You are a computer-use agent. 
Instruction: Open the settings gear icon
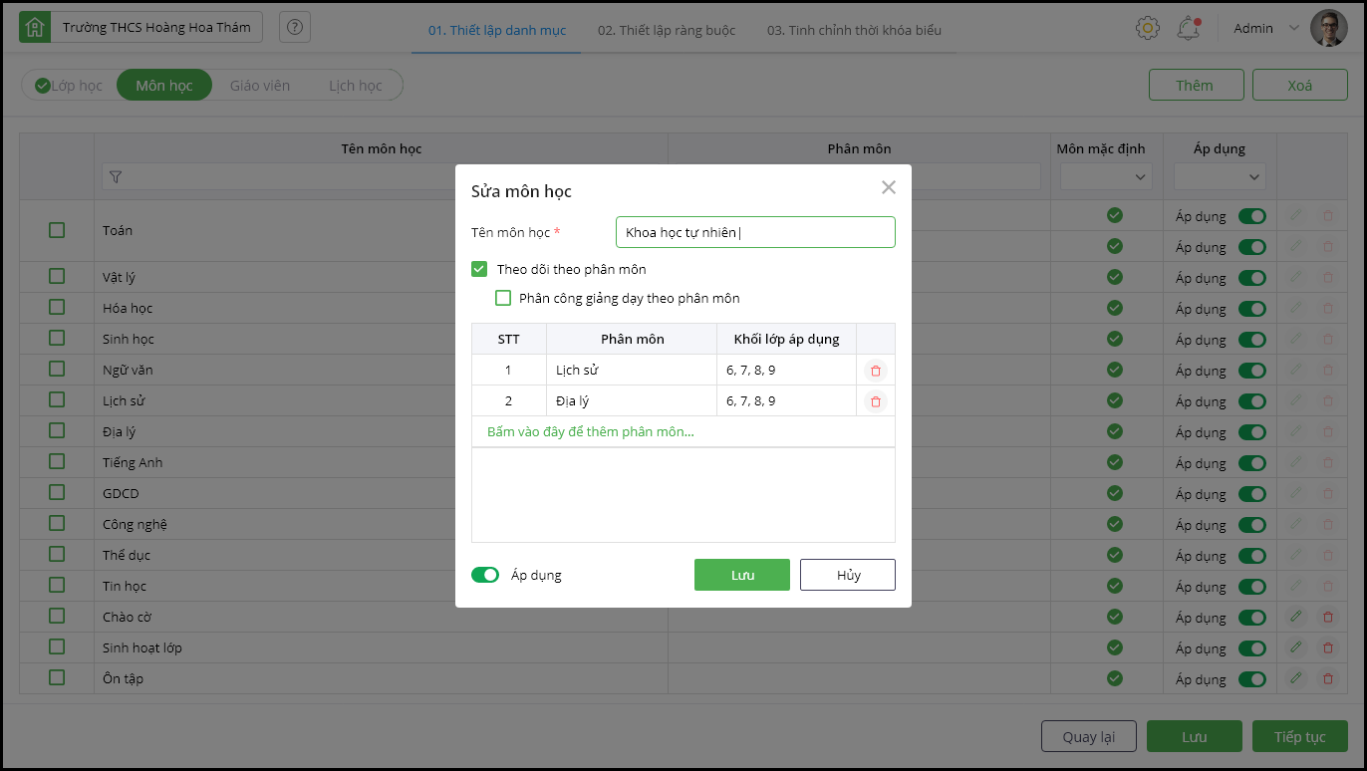coord(1147,28)
